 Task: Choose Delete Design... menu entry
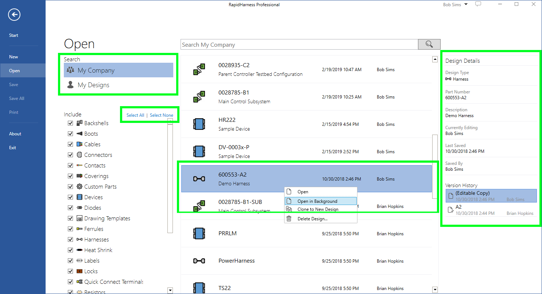tap(321, 218)
